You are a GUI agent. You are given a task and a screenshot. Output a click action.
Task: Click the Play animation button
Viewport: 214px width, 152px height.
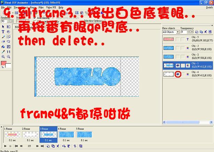[x=5, y=146]
